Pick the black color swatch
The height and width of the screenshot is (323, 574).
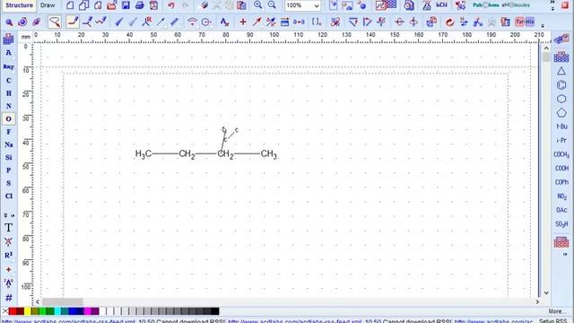215,311
